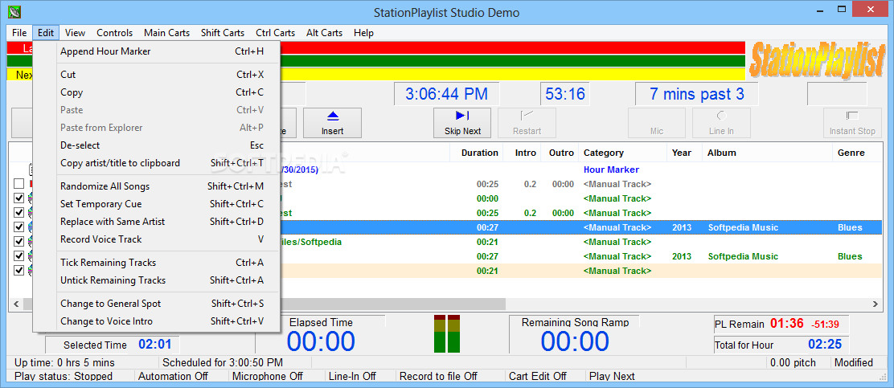The height and width of the screenshot is (388, 894).
Task: Open the Main Carts menu
Action: [167, 32]
